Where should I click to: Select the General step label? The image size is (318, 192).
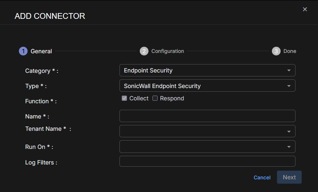41,51
